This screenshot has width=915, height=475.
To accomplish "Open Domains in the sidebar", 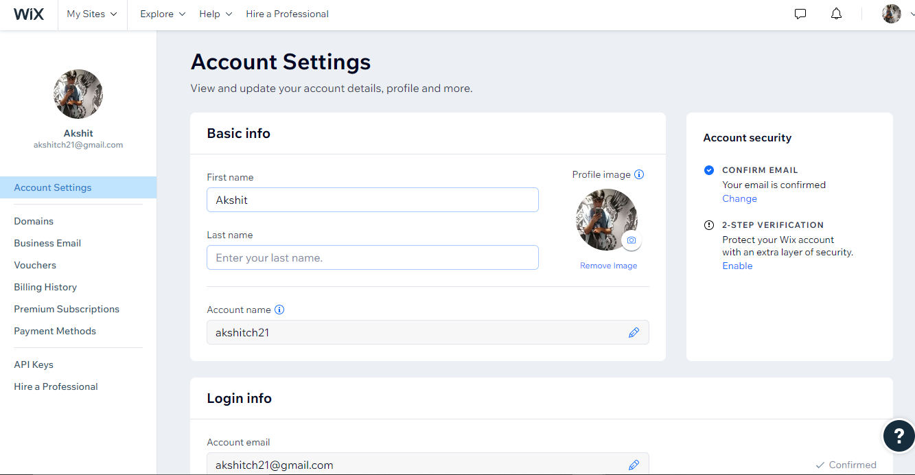I will (34, 221).
